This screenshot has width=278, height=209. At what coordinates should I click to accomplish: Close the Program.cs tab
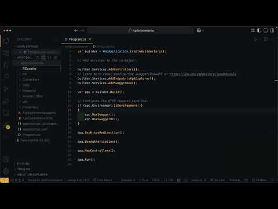90,39
